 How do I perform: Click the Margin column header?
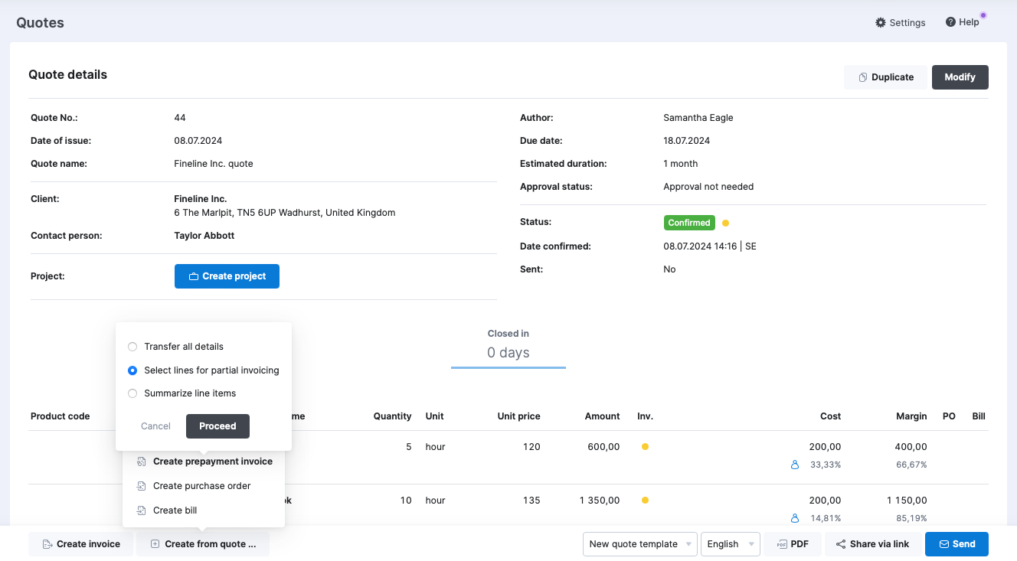[x=911, y=416]
